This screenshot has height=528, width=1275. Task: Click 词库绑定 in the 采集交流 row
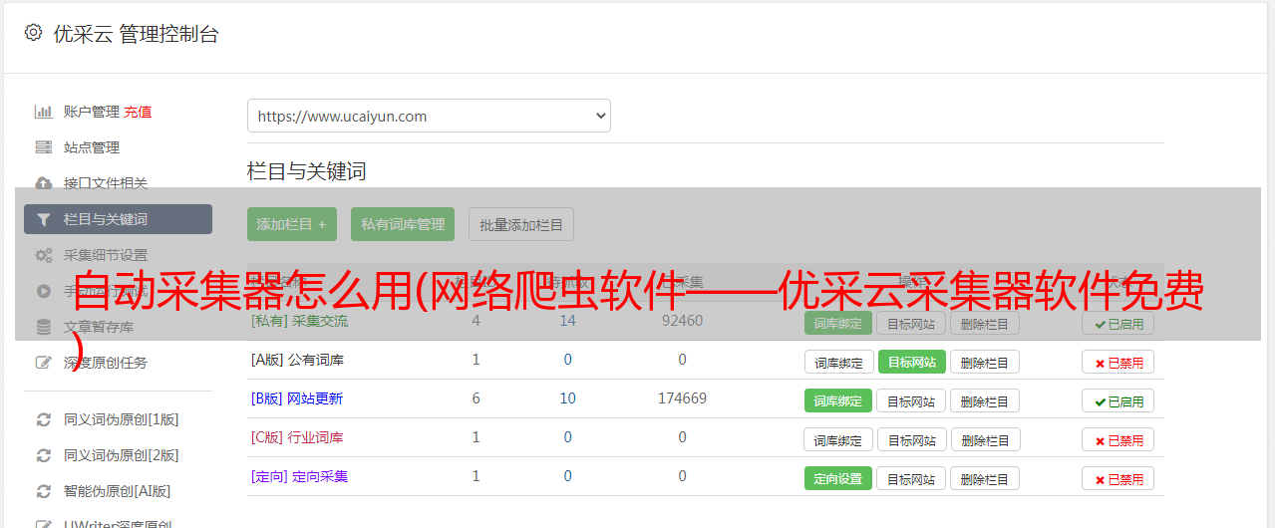pyautogui.click(x=838, y=323)
